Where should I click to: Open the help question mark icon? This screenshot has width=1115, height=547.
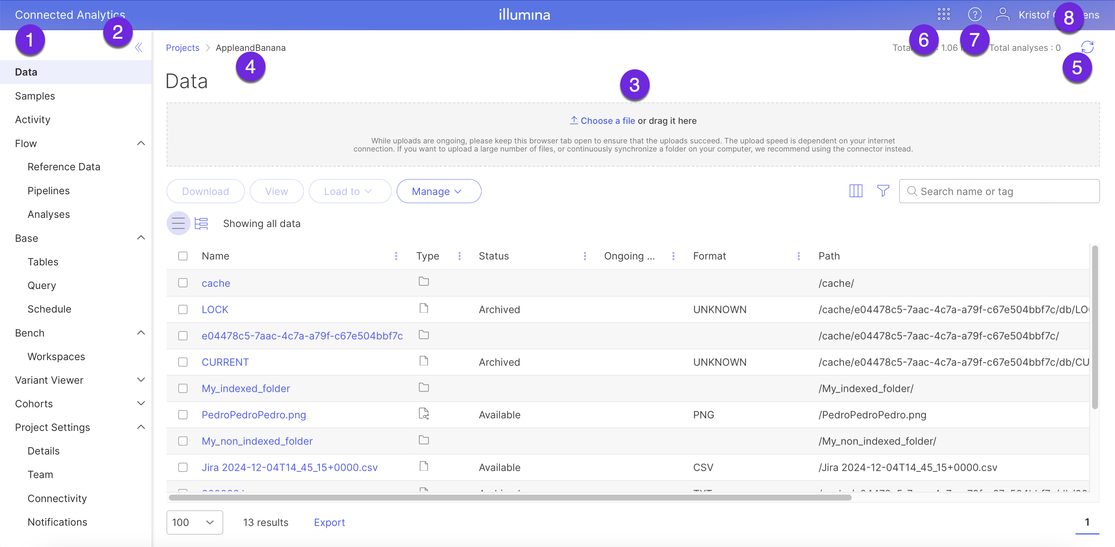974,15
